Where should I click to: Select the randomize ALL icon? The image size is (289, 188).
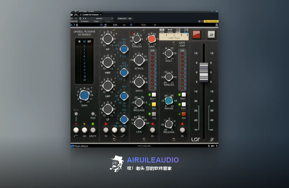pos(186,31)
